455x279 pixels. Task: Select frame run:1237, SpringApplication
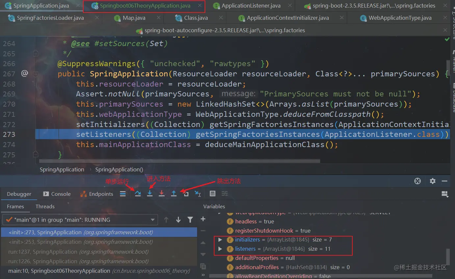[99, 252]
